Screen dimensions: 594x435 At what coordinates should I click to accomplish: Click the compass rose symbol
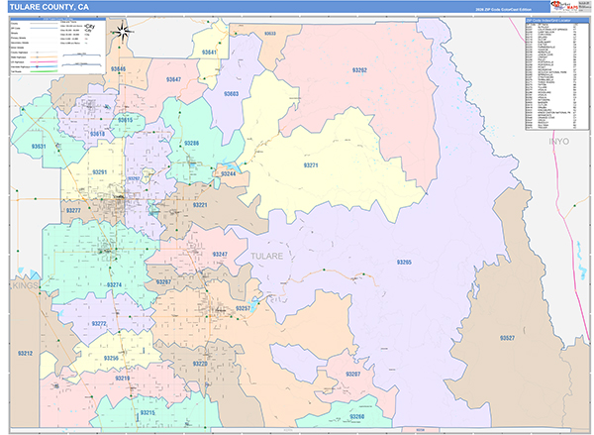click(123, 32)
